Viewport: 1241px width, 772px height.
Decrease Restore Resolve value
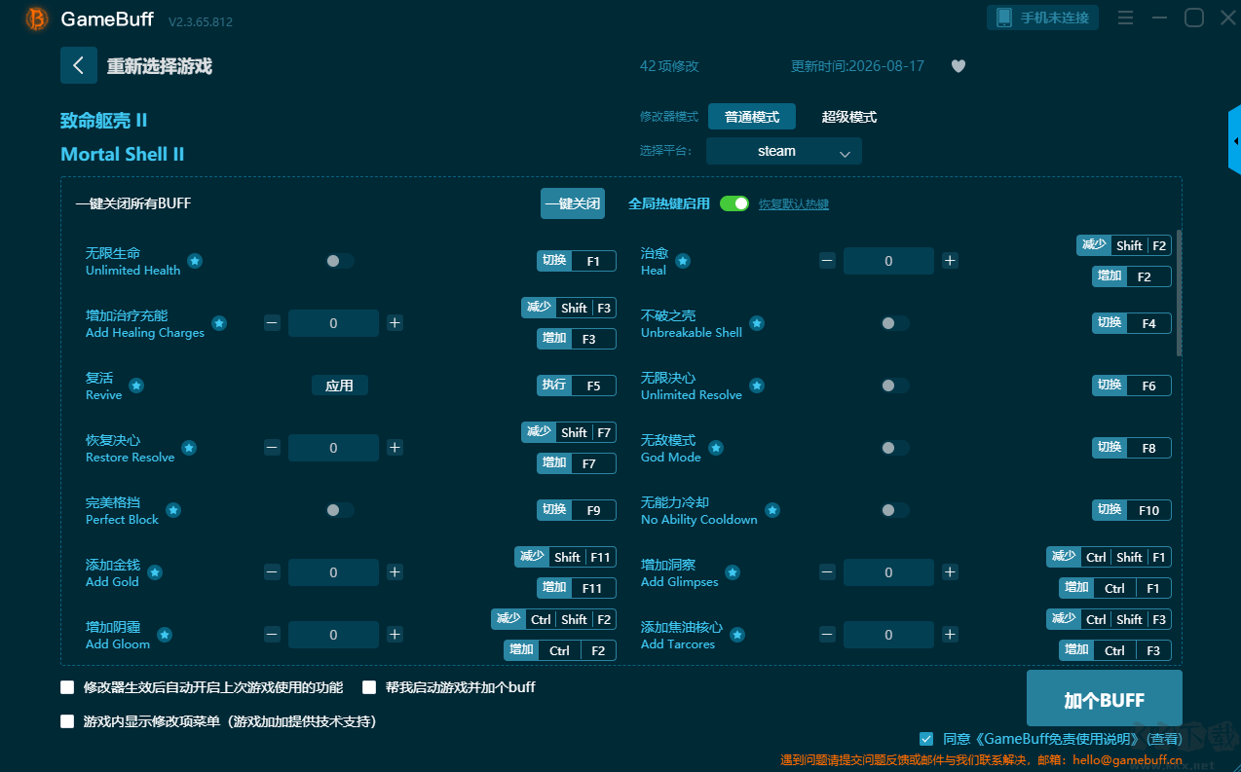point(272,448)
